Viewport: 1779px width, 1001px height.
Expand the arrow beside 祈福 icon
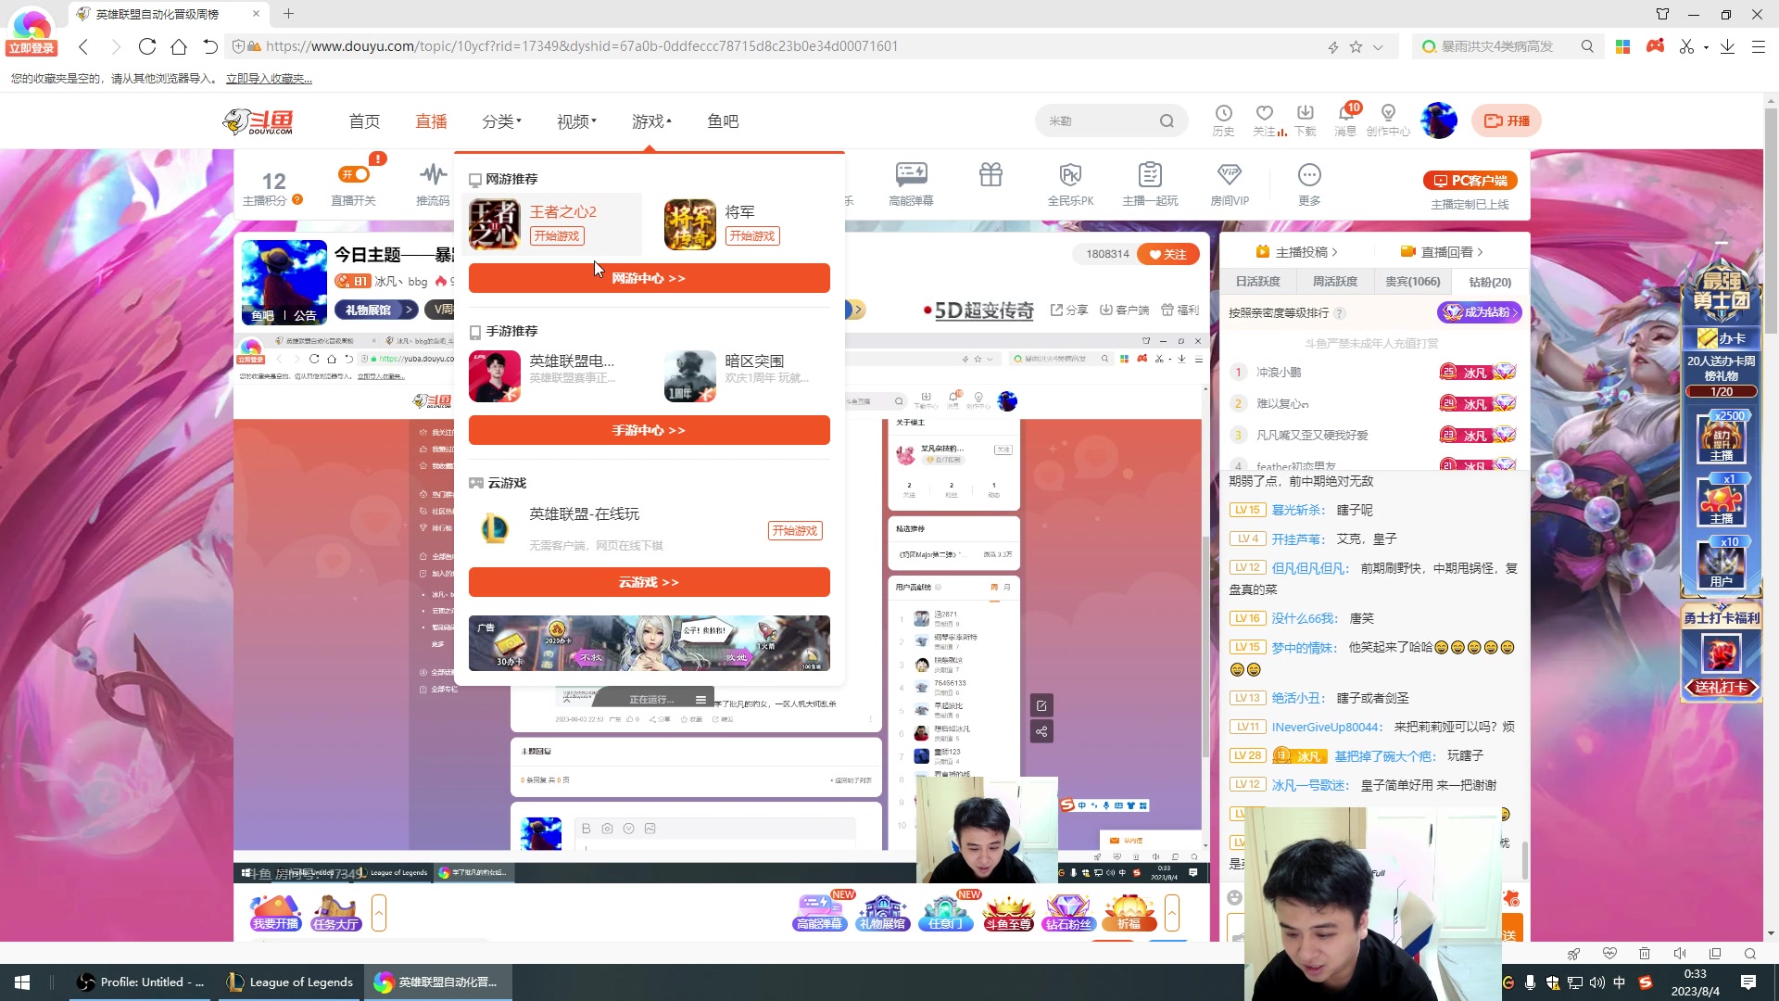[x=1172, y=913]
